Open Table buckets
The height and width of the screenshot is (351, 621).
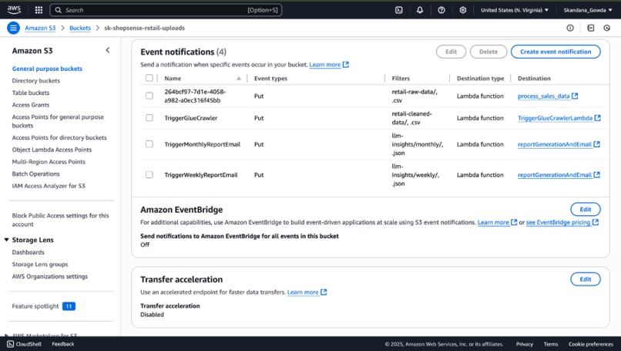(x=31, y=93)
